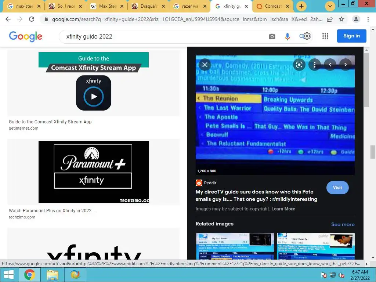The width and height of the screenshot is (376, 282).
Task: Click the page vertical scrollbar thumb
Action: pos(373,152)
